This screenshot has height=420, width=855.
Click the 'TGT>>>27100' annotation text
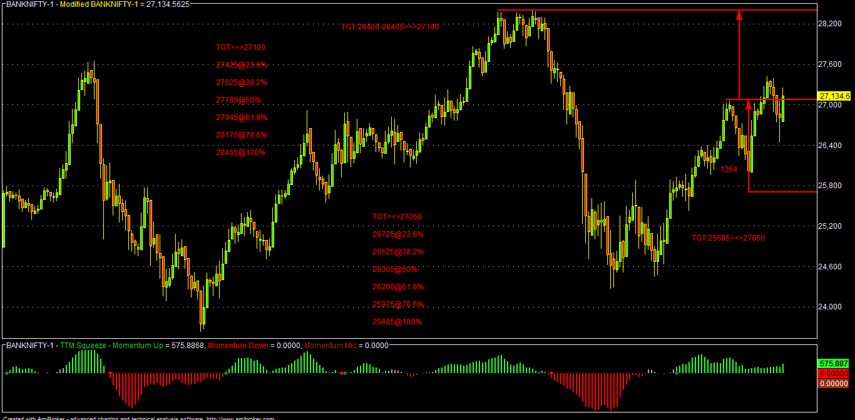(241, 47)
